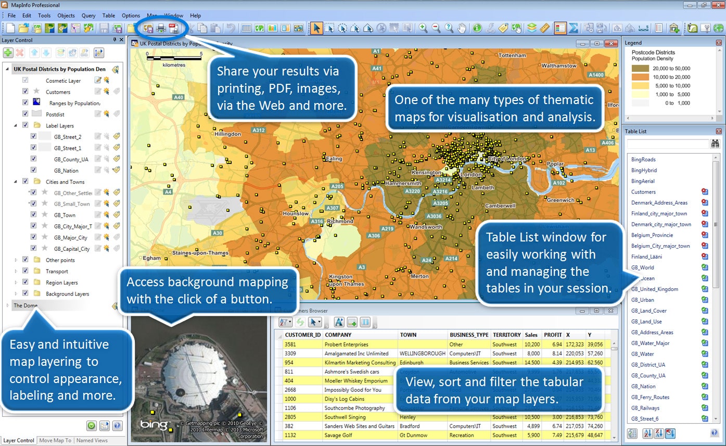This screenshot has height=446, width=726.
Task: Toggle GB_Street_1 layer visibility checkbox
Action: tap(33, 148)
